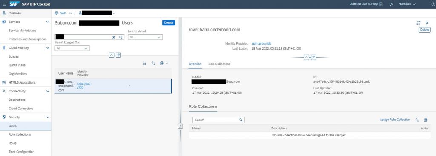
Task: Click the role collections search field
Action: tap(218, 120)
